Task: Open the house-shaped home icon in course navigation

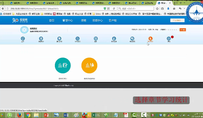Action: [23, 39]
